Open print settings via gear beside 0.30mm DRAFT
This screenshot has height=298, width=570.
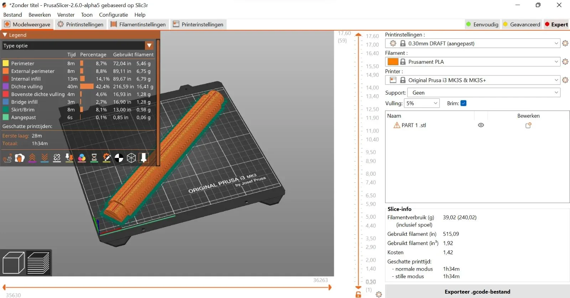[565, 43]
